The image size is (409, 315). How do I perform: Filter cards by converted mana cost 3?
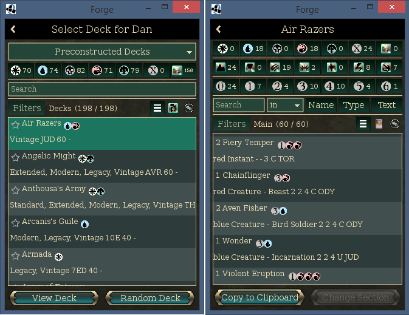click(x=308, y=86)
